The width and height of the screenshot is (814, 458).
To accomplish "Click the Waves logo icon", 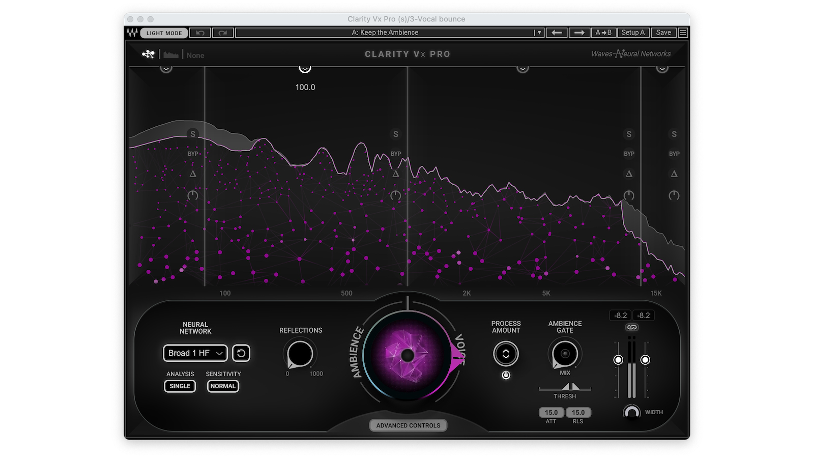I will (132, 33).
